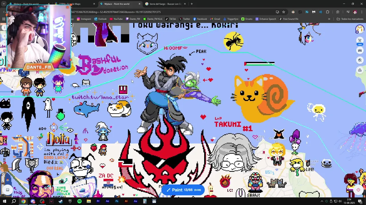Open Premiere Pro from the taskbar
Viewport: 366px width, 205px height.
pos(98,201)
